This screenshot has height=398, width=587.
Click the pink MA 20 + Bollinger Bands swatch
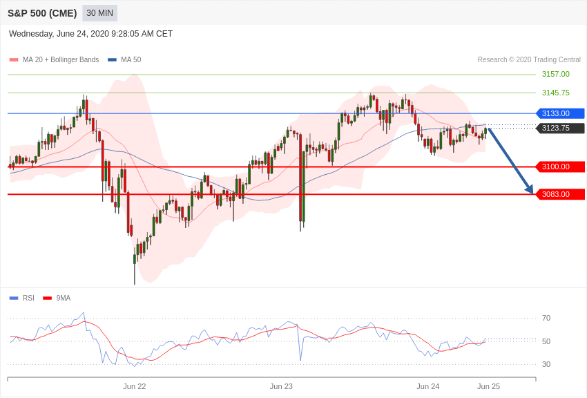coord(14,60)
